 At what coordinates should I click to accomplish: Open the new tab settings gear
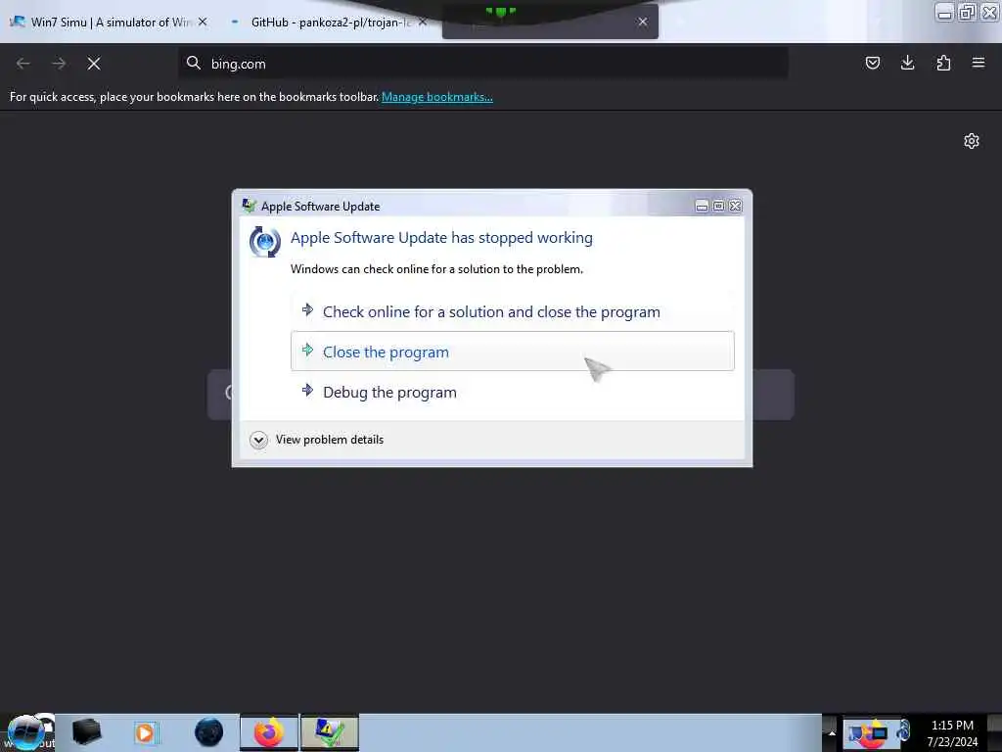[x=972, y=141]
